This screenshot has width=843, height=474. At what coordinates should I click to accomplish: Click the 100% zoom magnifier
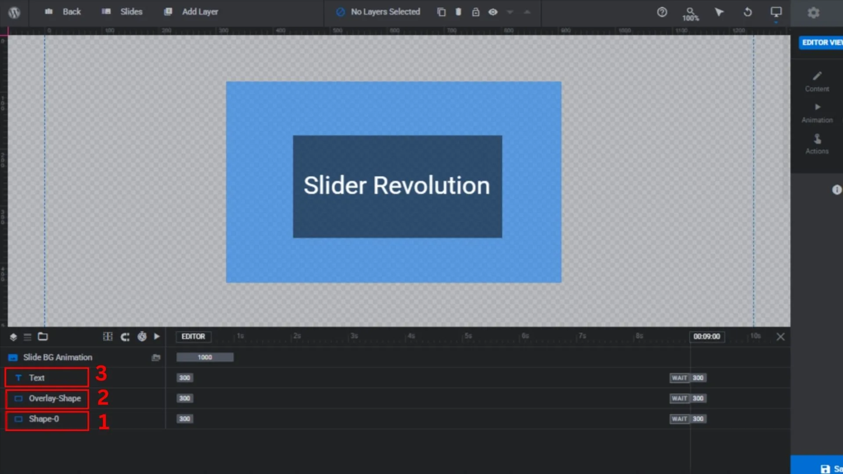point(691,14)
